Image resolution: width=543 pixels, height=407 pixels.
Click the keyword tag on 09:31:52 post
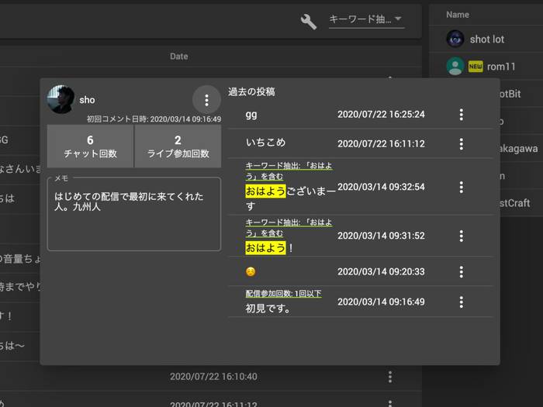pyautogui.click(x=289, y=228)
